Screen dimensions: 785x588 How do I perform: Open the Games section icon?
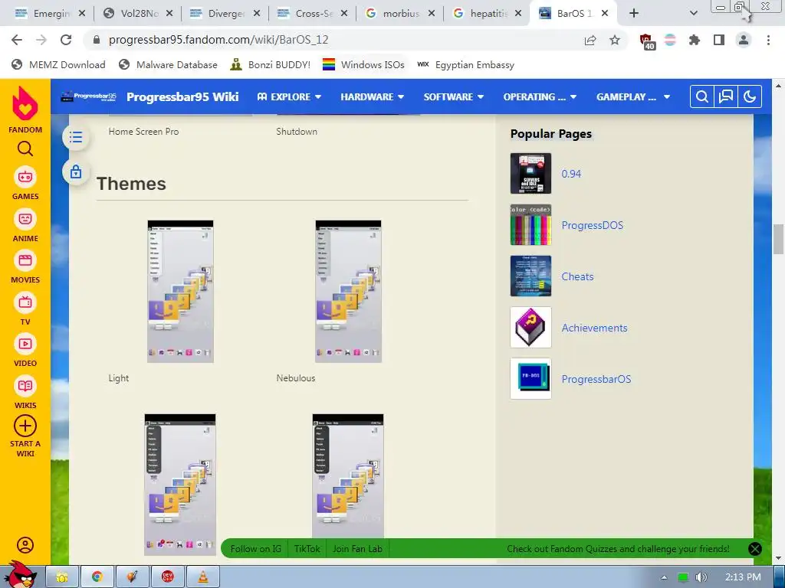[x=25, y=177]
